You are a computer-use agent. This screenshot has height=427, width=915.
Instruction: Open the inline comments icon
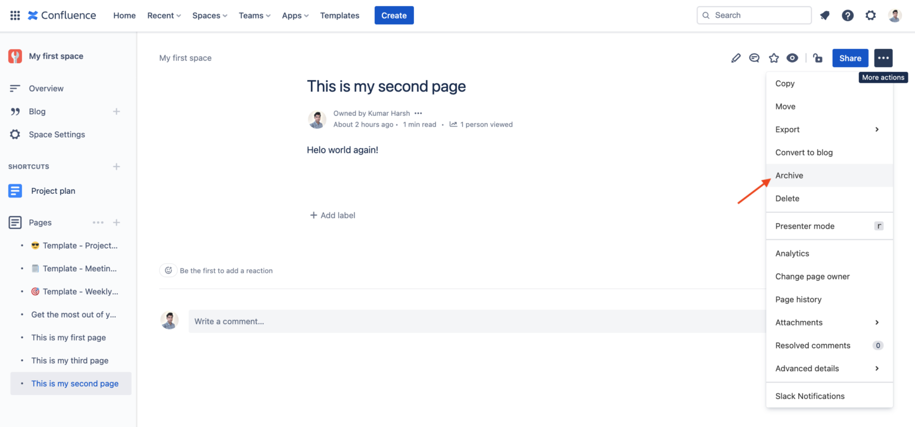tap(754, 58)
